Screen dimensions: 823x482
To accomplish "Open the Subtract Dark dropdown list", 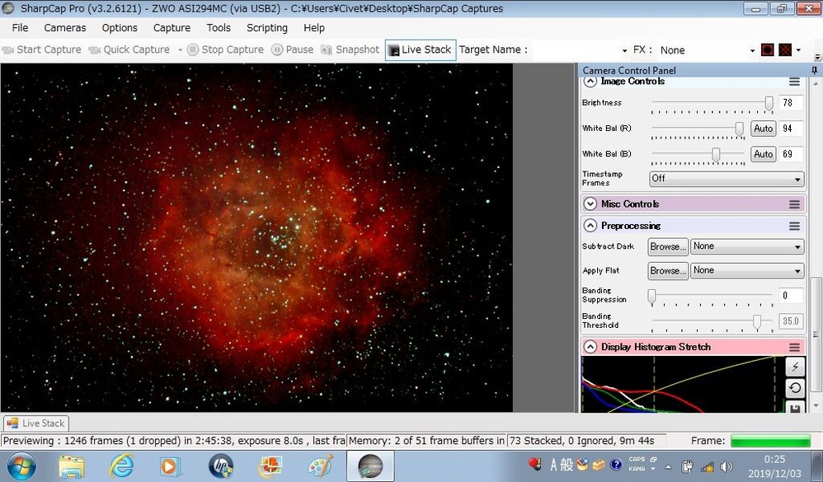I will point(747,246).
